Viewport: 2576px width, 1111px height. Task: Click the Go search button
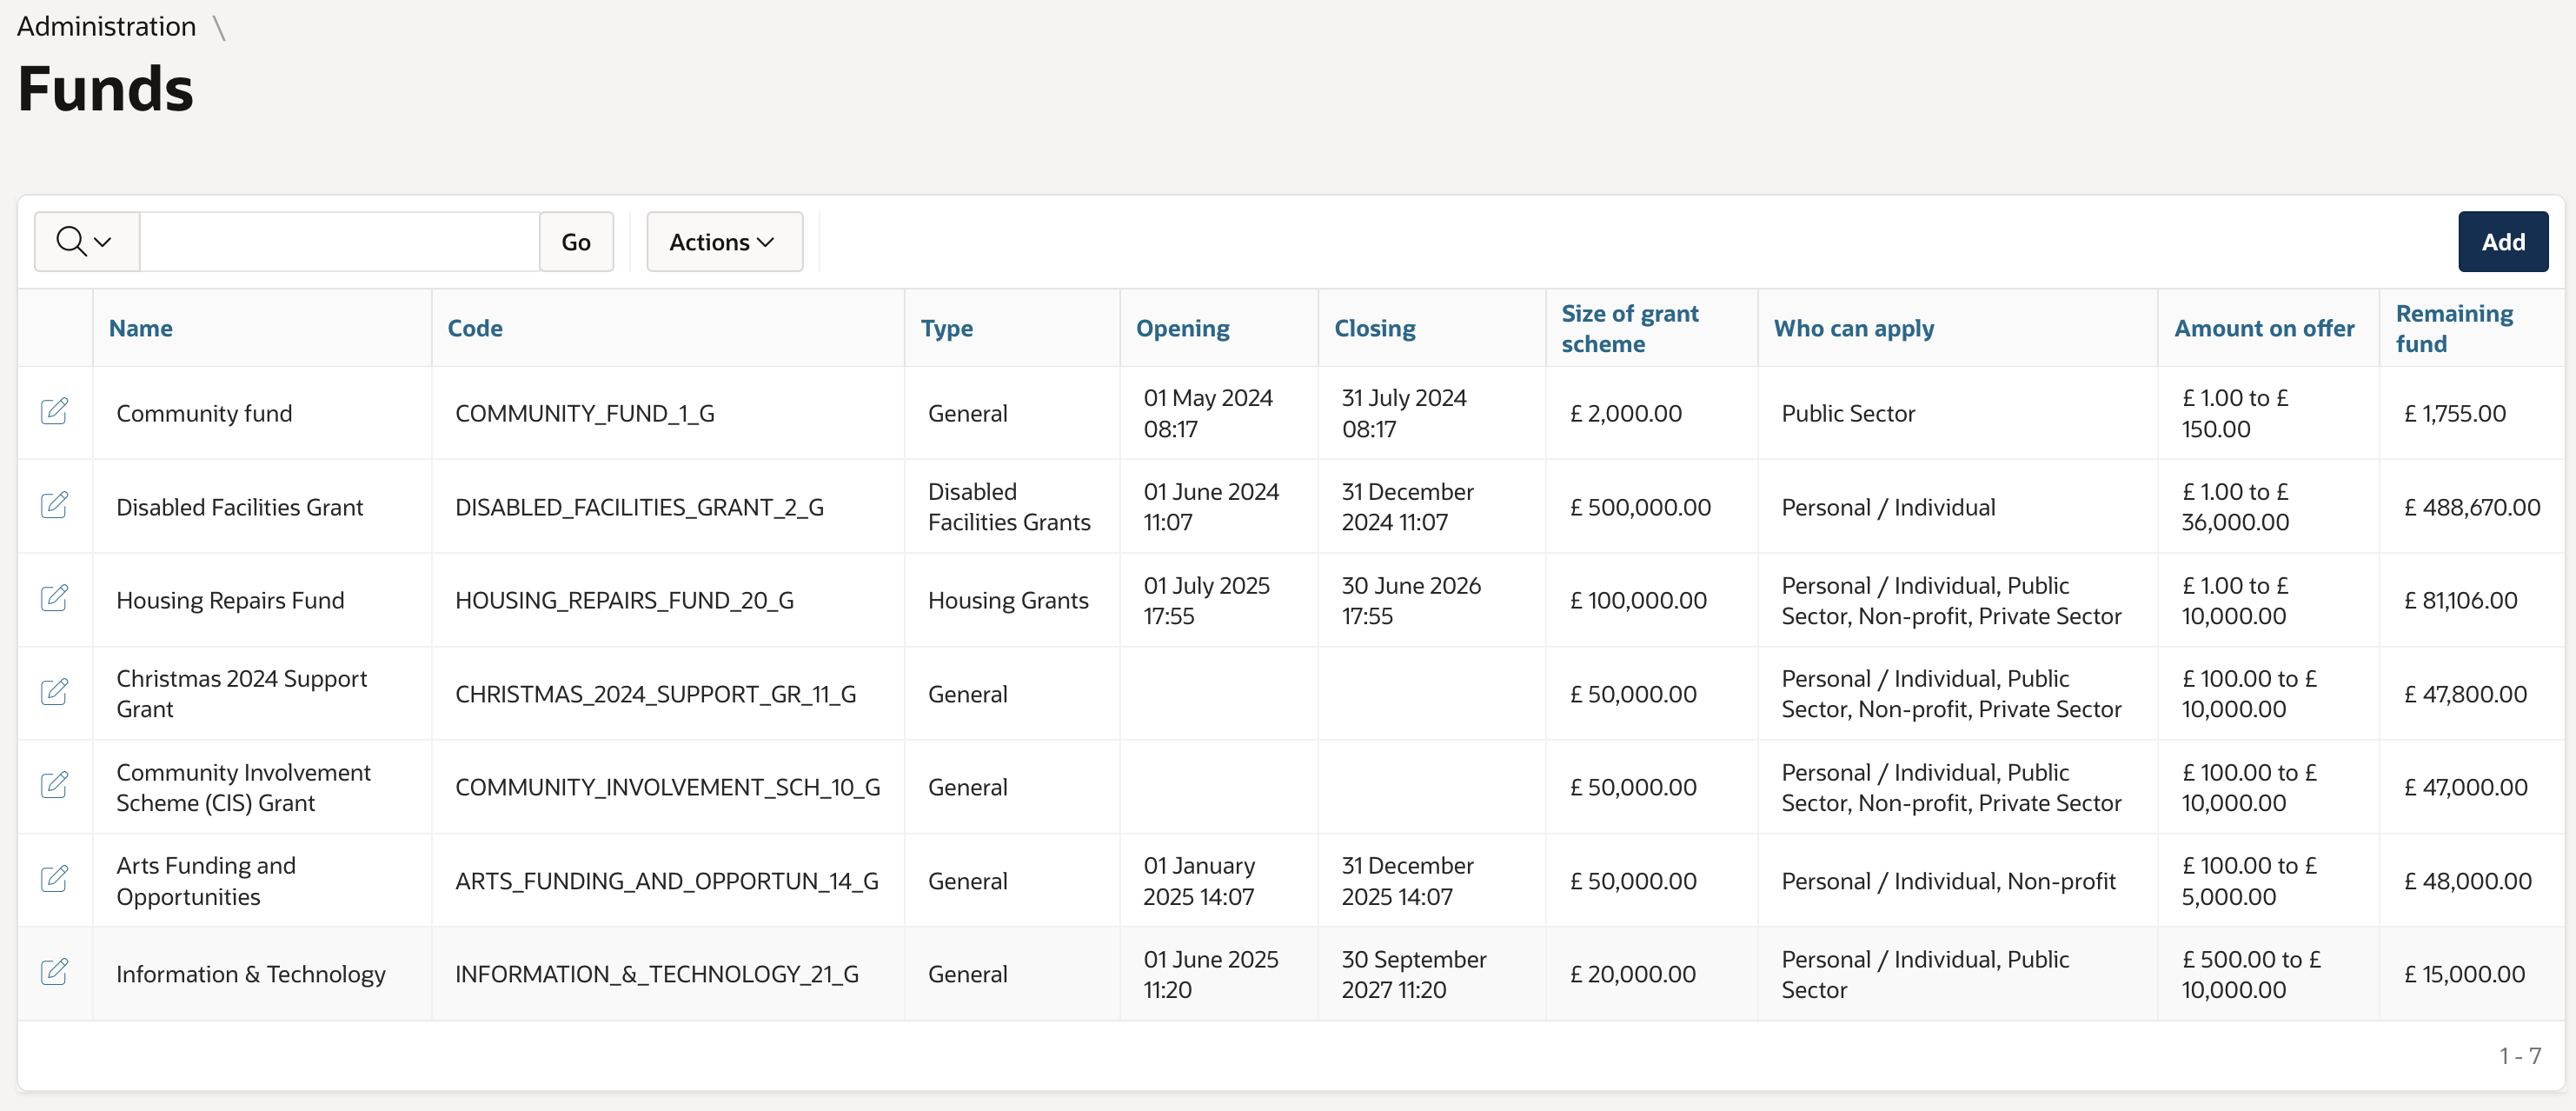[575, 241]
